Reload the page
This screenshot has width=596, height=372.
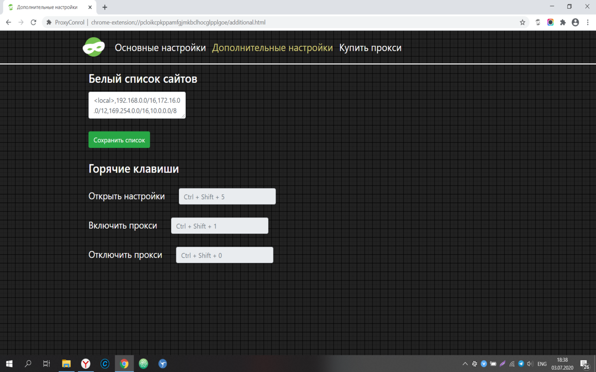pos(34,22)
